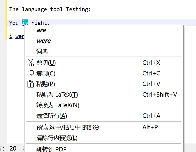
Task: Click the partially hidden word 'wer'
Action: click(19, 36)
